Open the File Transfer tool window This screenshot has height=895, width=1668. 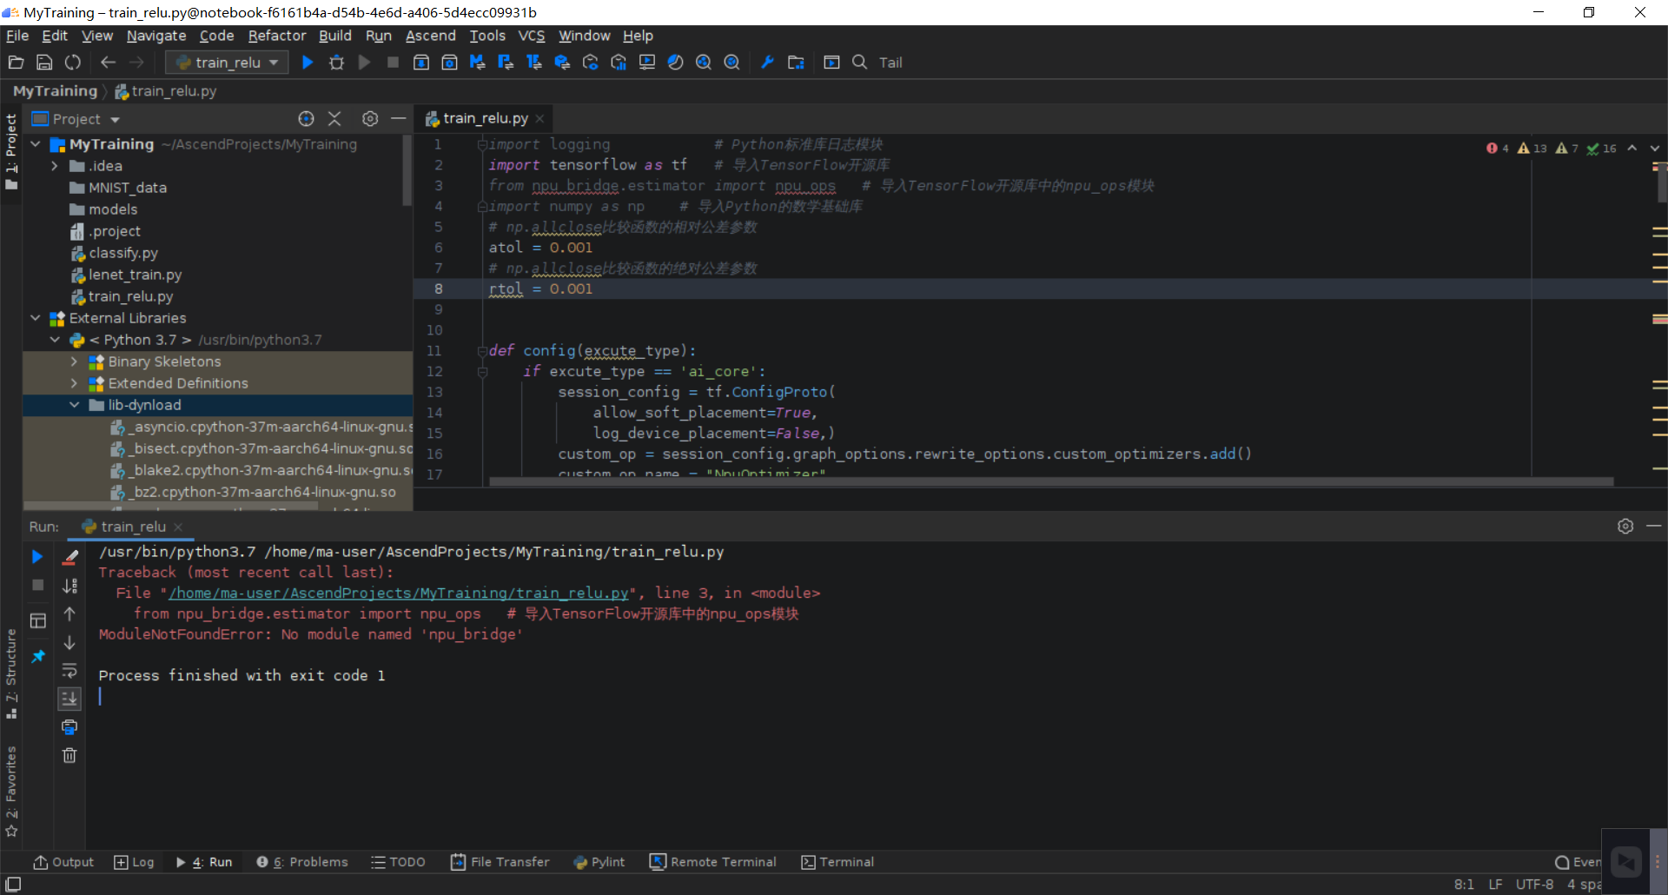coord(500,862)
